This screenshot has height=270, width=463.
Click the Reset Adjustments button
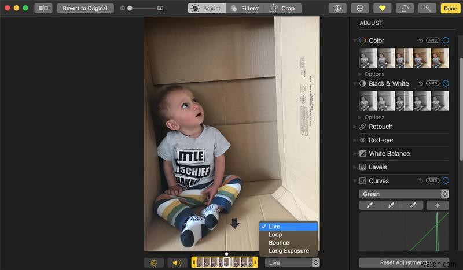[404, 262]
